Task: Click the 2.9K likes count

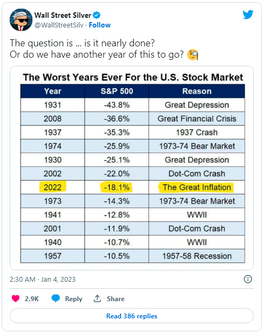Action: point(32,298)
